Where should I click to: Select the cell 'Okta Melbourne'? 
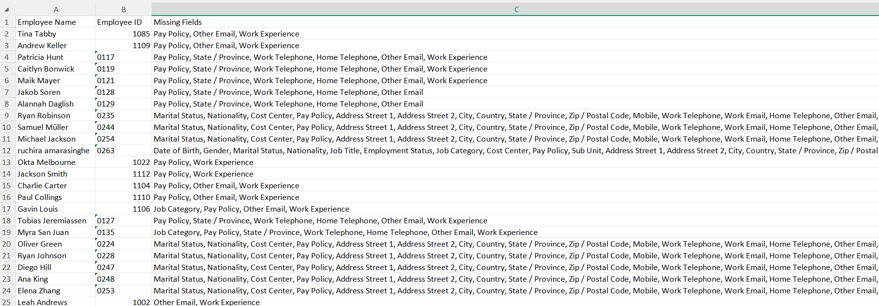click(x=56, y=162)
